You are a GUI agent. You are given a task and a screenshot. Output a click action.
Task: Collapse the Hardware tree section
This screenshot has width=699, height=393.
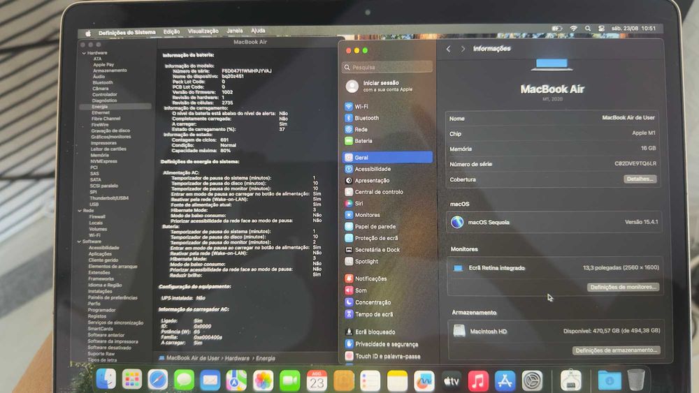coord(84,53)
